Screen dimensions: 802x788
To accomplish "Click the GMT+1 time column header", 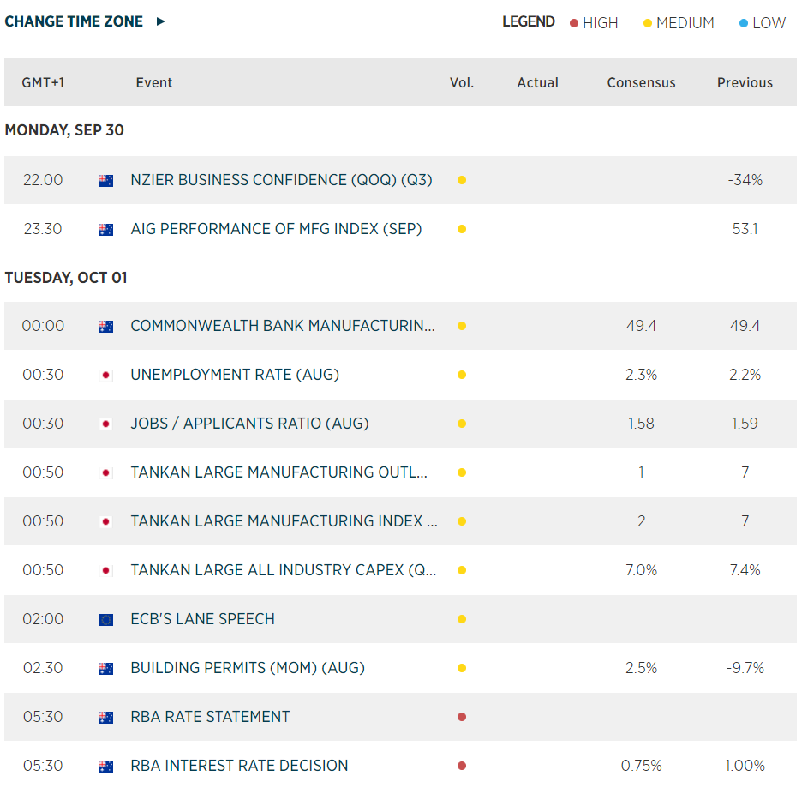I will pos(43,83).
